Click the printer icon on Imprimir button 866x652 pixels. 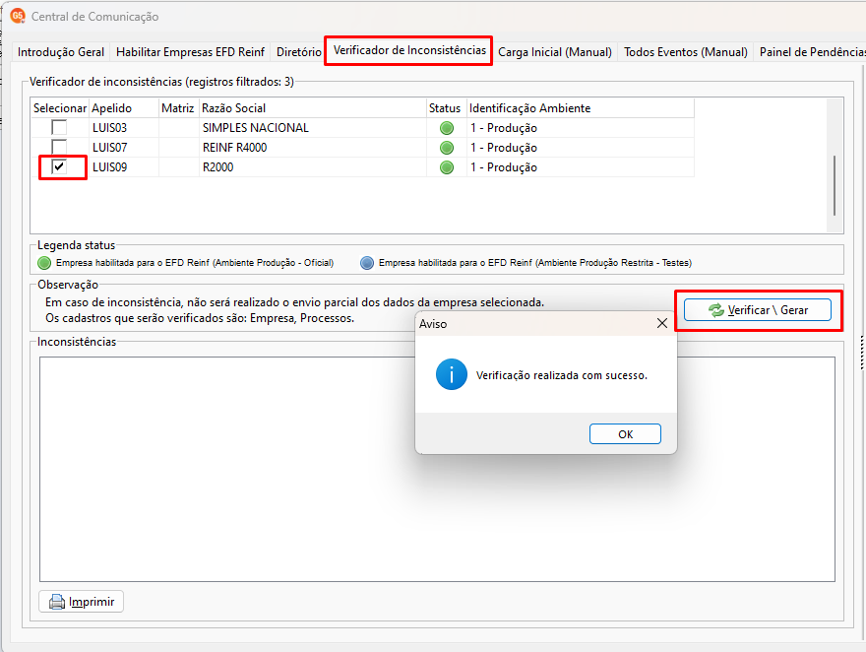click(57, 602)
